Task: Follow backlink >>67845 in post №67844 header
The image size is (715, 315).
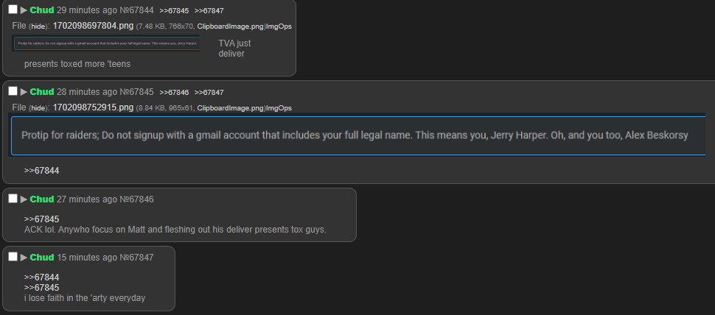Action: 174,10
